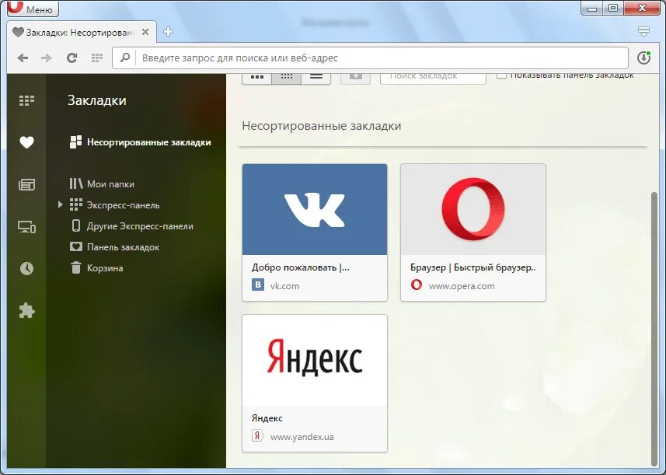The image size is (666, 475).
Task: Go back with the back arrow
Action: point(23,58)
